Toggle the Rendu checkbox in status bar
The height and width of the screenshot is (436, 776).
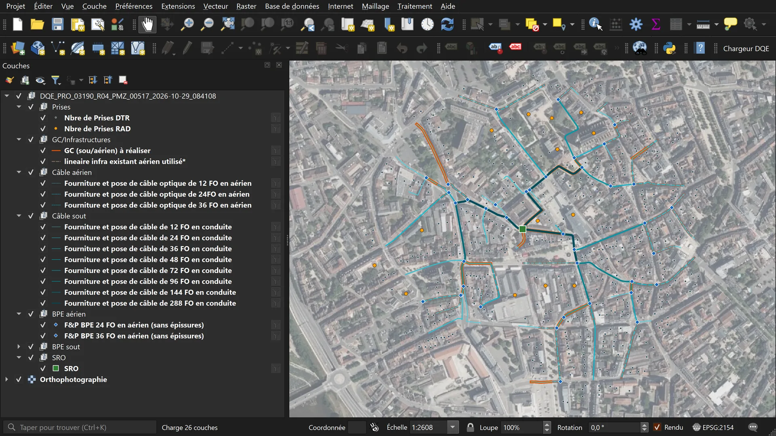(x=657, y=427)
